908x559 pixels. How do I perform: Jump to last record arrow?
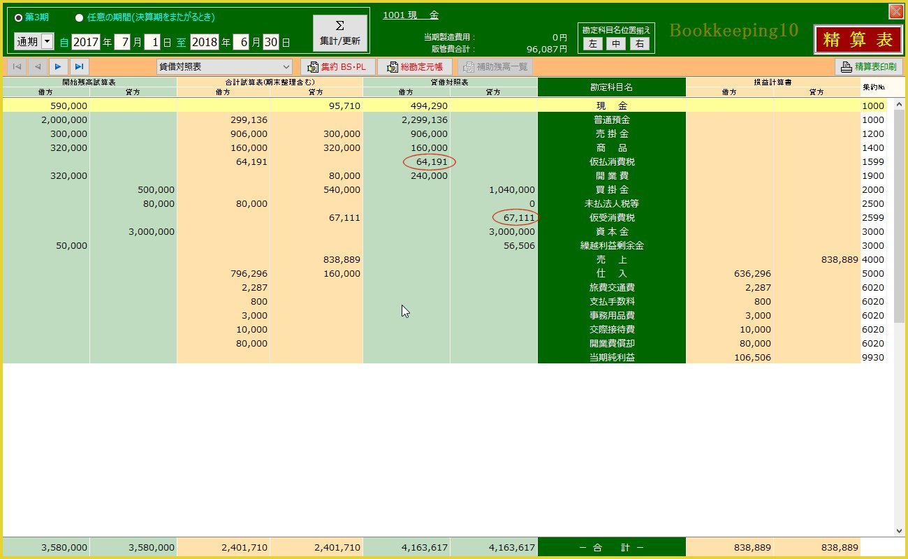coord(79,66)
